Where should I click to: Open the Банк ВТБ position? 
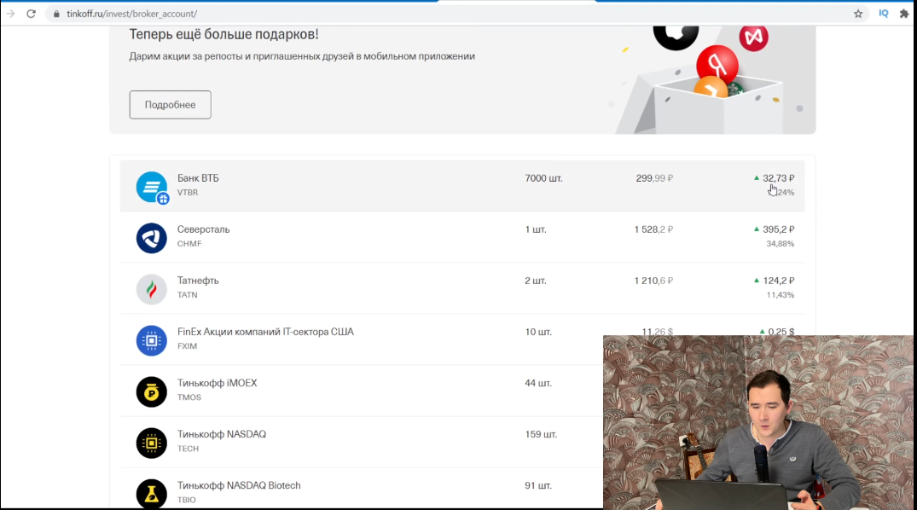[x=462, y=186]
